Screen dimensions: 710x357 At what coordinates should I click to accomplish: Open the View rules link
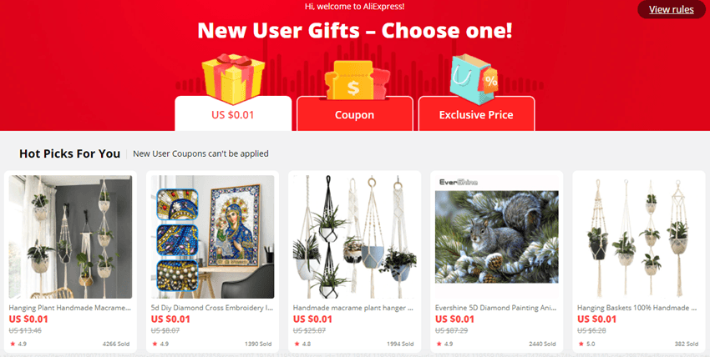pyautogui.click(x=671, y=9)
